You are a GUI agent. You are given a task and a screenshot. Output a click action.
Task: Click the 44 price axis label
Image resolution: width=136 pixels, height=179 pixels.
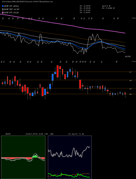tap(130, 81)
